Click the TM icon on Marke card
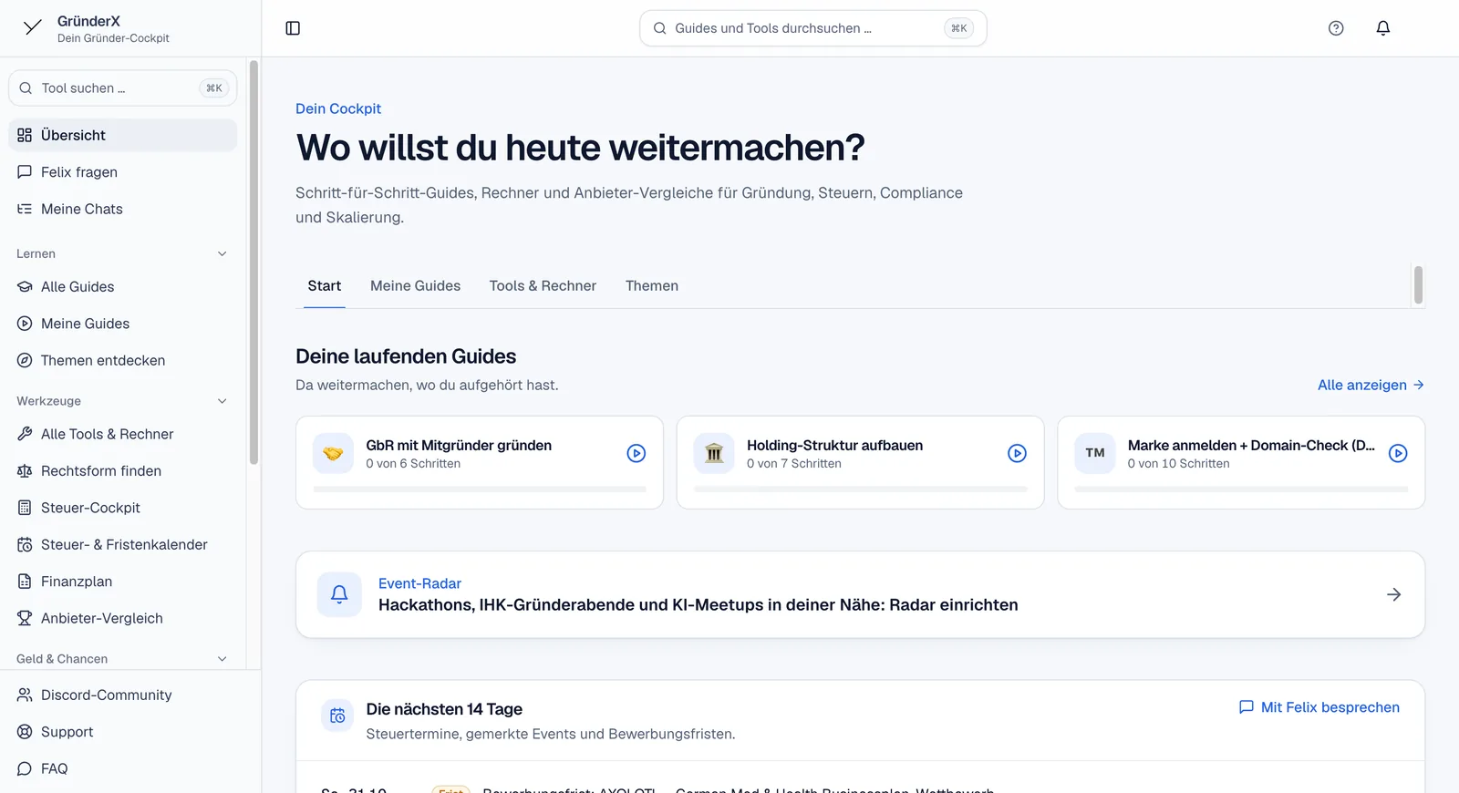This screenshot has width=1459, height=793. pyautogui.click(x=1095, y=453)
